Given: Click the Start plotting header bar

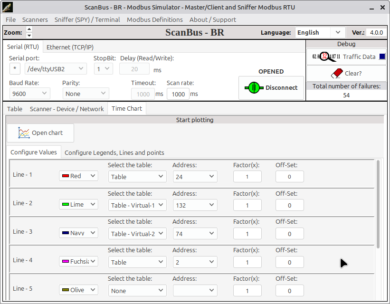Looking at the screenshot, I should [194, 120].
